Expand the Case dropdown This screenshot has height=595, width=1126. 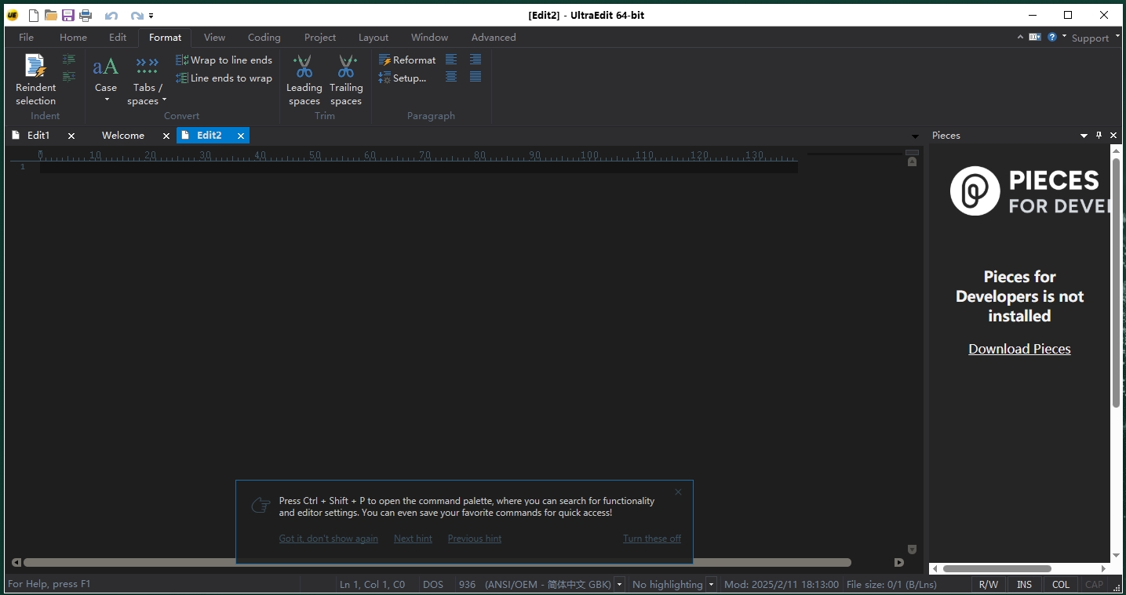[106, 80]
